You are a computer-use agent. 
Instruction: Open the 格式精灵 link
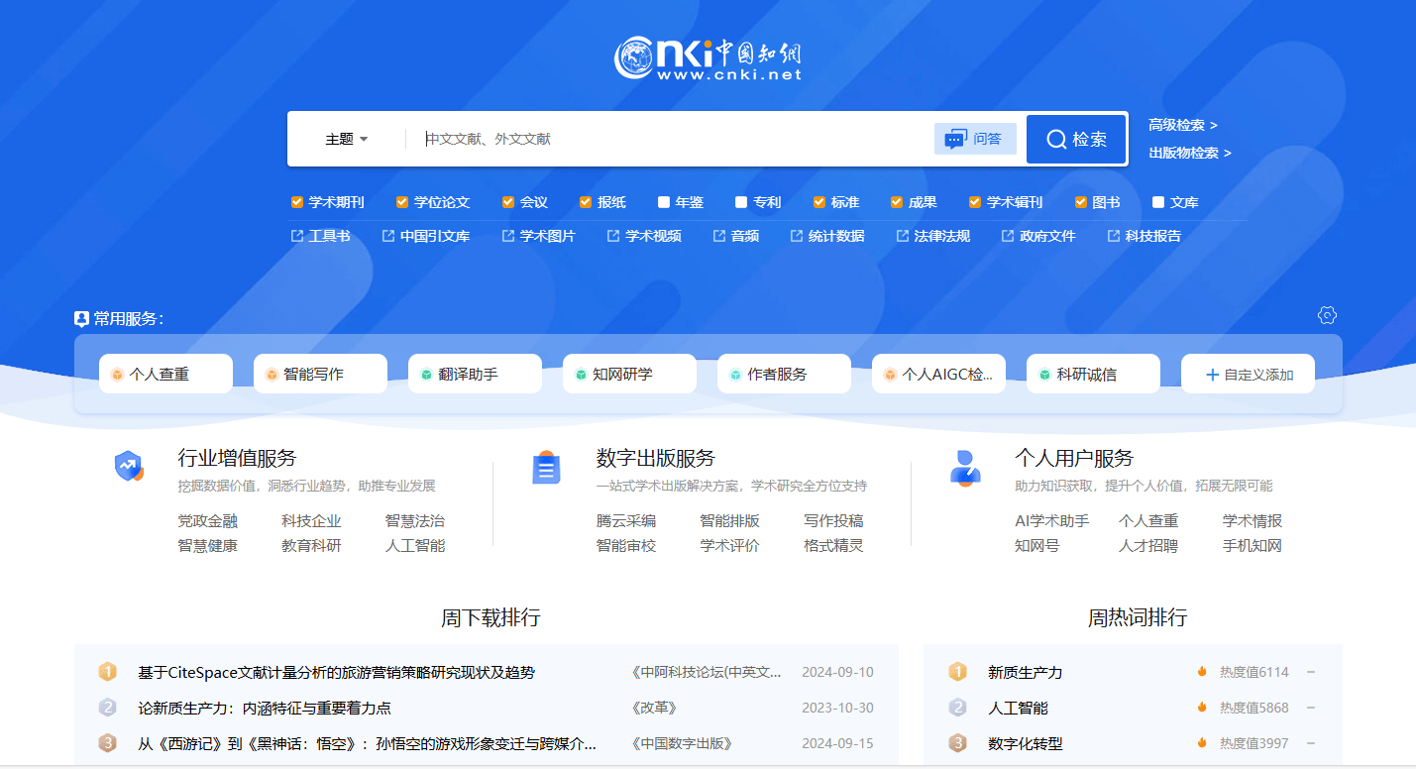tap(833, 545)
